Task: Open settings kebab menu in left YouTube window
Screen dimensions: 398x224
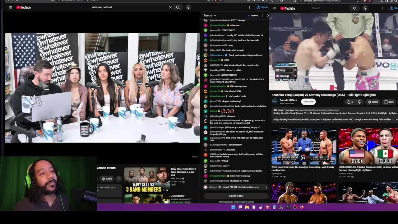Action: click(249, 7)
